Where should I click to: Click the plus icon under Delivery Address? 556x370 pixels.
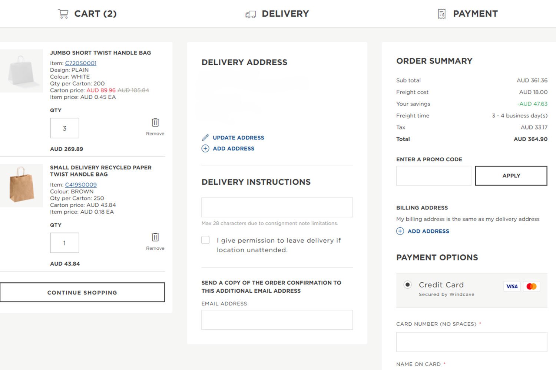point(205,149)
